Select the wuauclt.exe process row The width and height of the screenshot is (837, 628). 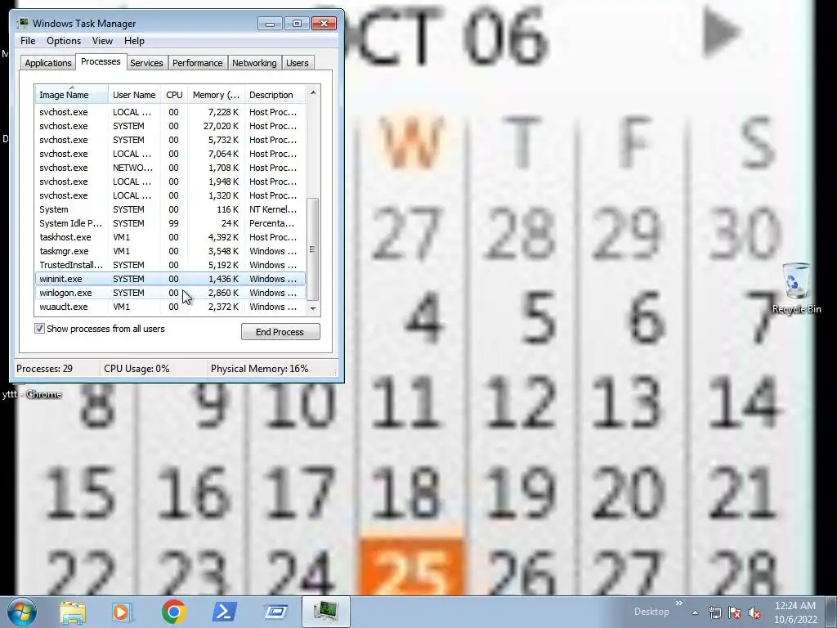[170, 307]
